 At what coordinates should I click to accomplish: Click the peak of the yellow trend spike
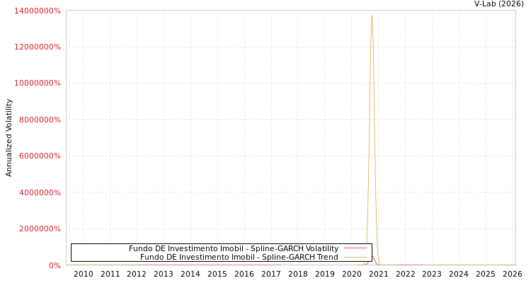pos(372,16)
